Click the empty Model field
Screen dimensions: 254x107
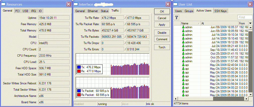54,37
